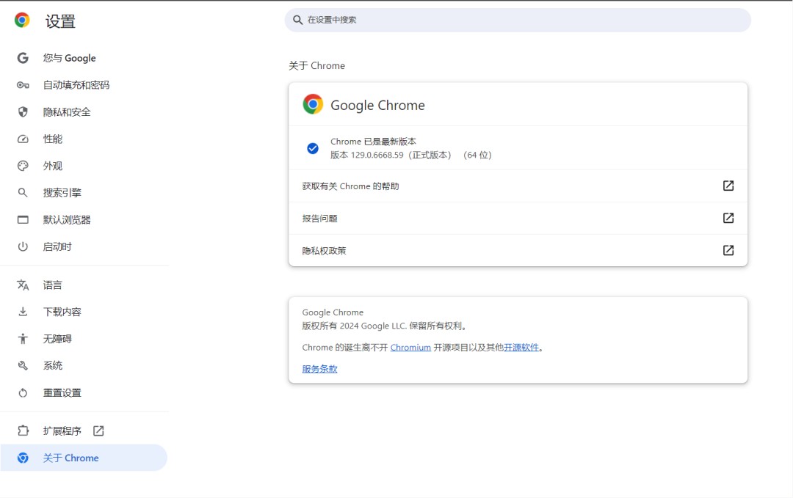793x498 pixels.
Task: Click external link icon on 获取有关 Chrome 的帮助
Action: point(728,186)
